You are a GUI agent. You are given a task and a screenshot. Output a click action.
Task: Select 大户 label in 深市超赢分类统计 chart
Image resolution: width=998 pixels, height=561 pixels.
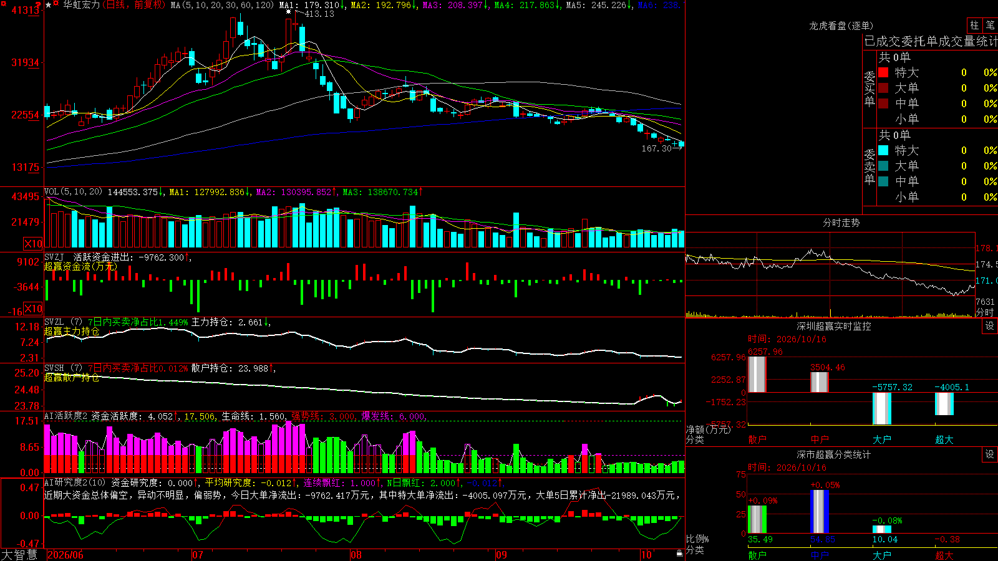(882, 555)
